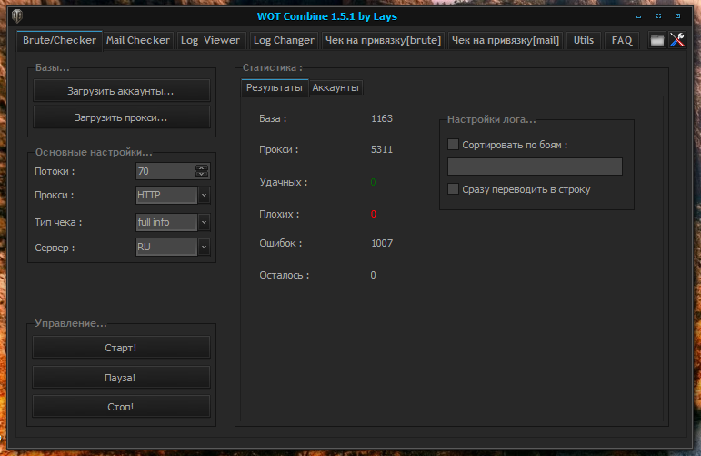The image size is (701, 456).
Task: Enable the Сортировать по боям checkbox
Action: click(453, 145)
